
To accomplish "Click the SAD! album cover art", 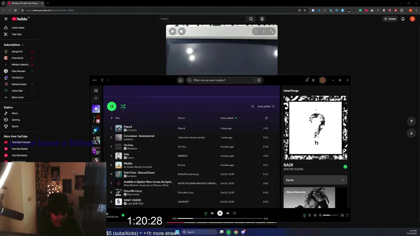I will [315, 128].
